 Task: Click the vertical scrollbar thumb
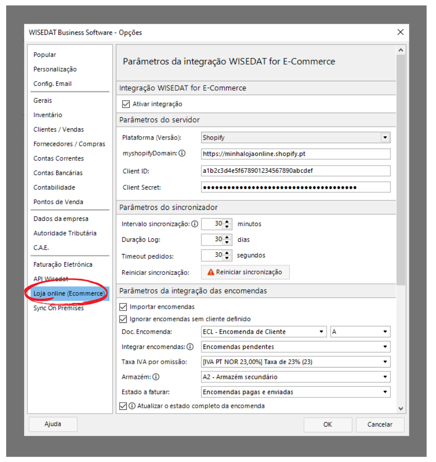(401, 170)
